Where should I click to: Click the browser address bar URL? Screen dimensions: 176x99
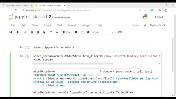click(58, 10)
